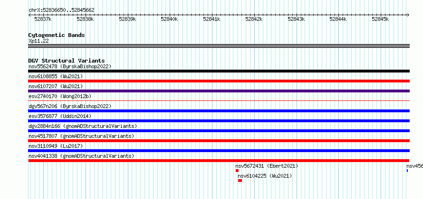This screenshot has height=199, width=423.
Task: Click dgv2884n166 (gnomADStructuralVariants) label
Action: (83, 126)
